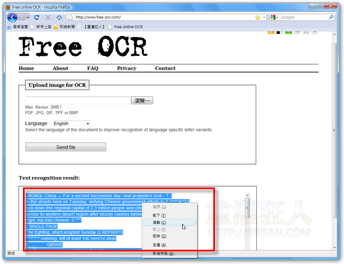The image size is (344, 264).
Task: Click the result textarea scrollbar thumb
Action: [x=248, y=208]
